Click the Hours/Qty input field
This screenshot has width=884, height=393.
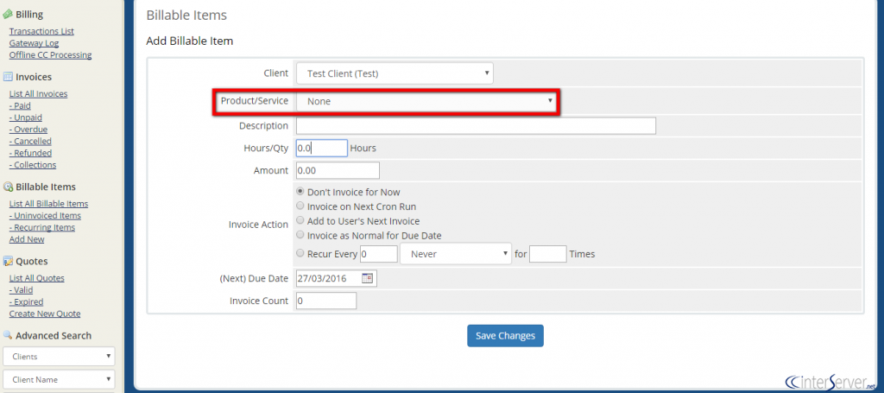coord(321,149)
